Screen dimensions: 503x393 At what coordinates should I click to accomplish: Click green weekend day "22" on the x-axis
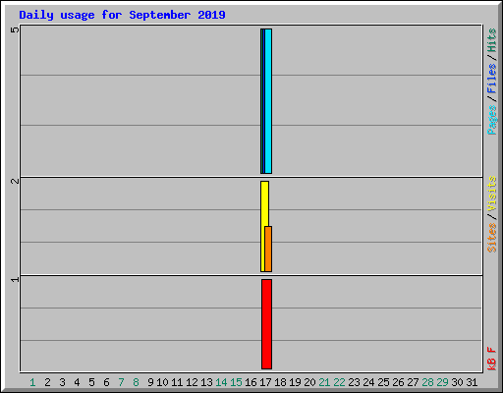point(339,382)
